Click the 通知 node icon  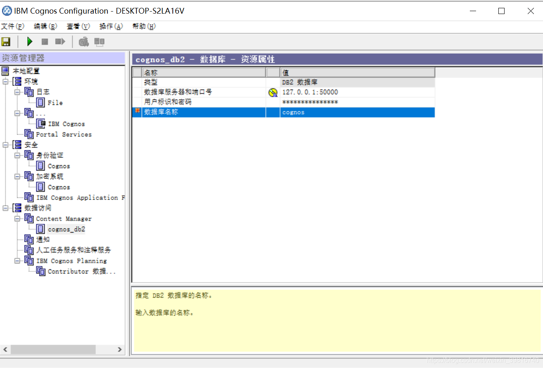[29, 240]
